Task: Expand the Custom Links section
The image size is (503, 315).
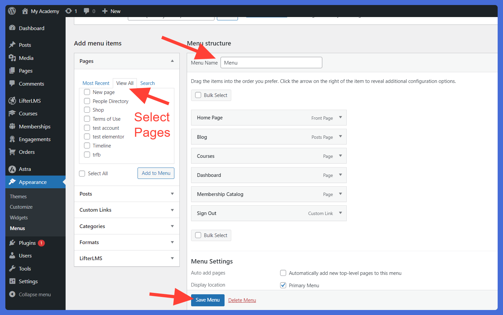Action: pyautogui.click(x=172, y=210)
